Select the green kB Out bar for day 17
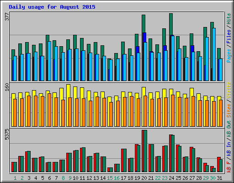Screen dimensions: 234x183 (x=125, y=161)
